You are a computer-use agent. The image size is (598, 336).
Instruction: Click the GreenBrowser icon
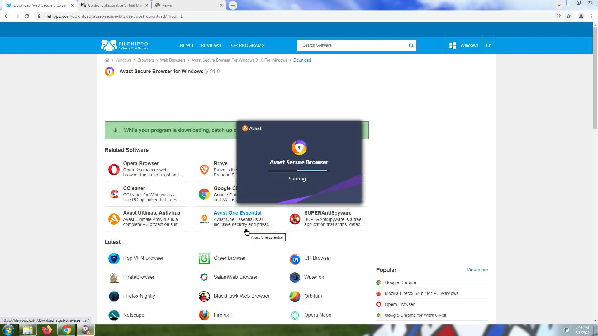click(204, 258)
